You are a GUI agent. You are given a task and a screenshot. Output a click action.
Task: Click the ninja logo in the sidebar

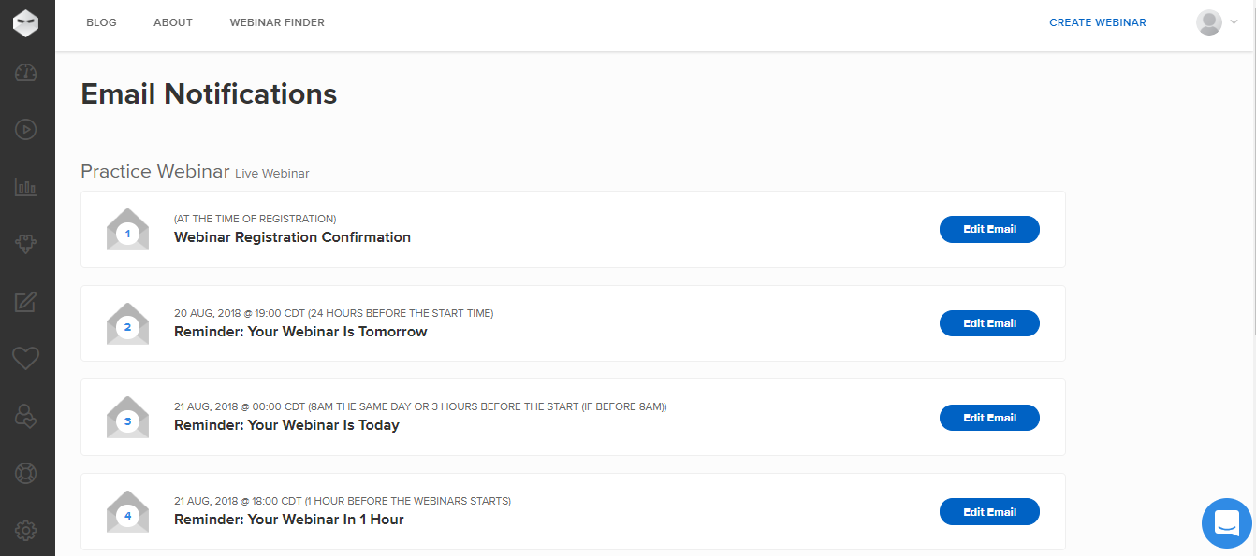[x=26, y=22]
